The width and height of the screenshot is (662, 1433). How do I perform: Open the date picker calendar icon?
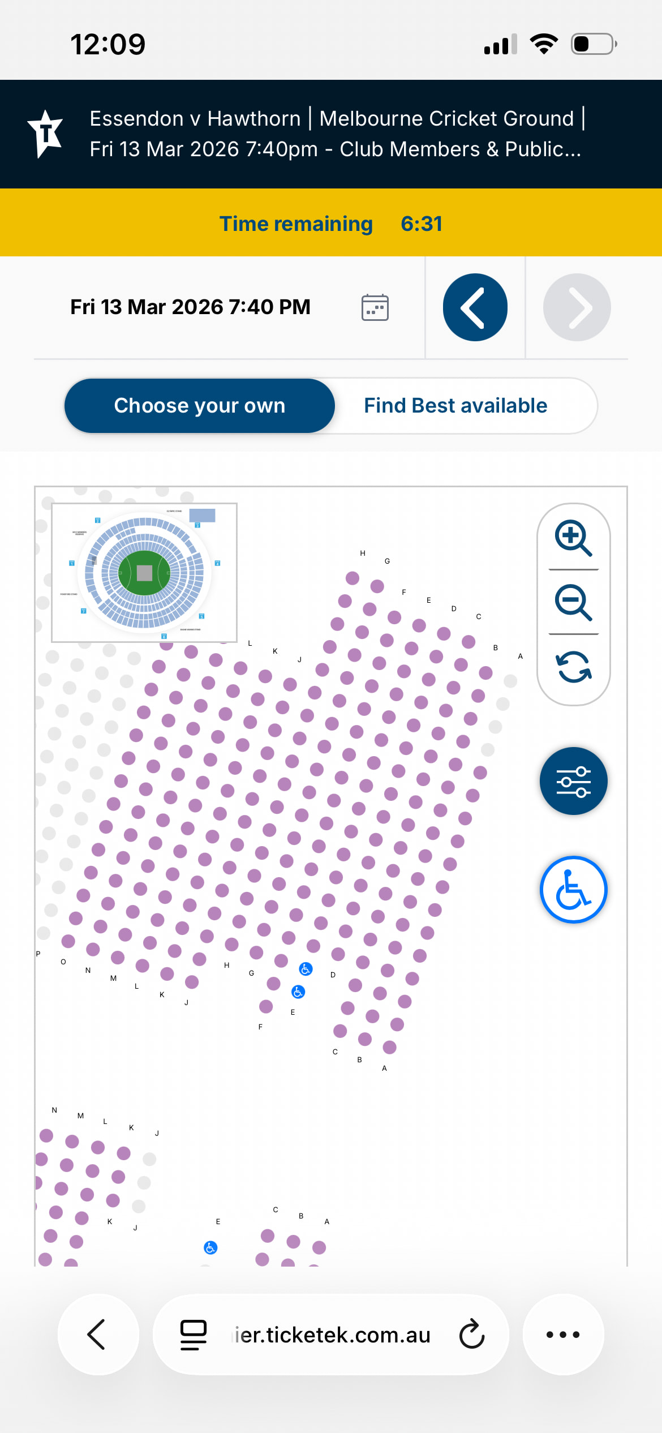click(375, 307)
